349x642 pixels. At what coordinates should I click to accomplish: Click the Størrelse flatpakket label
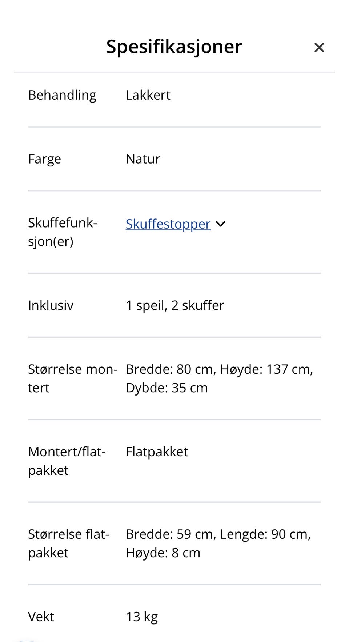pyautogui.click(x=69, y=543)
